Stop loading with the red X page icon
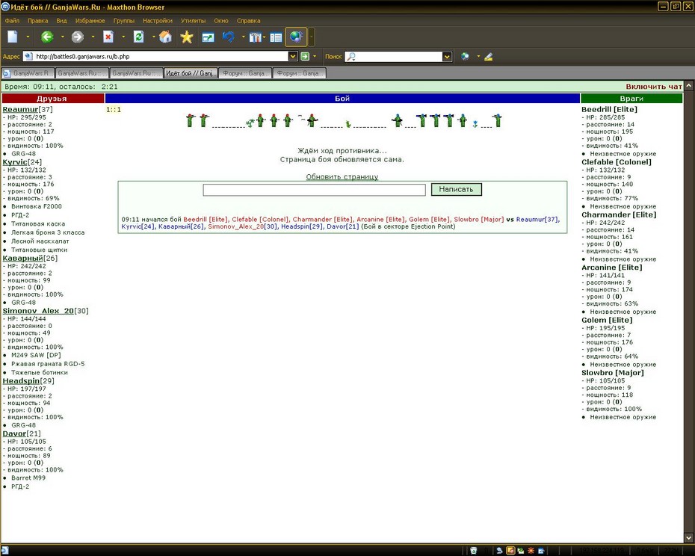Image resolution: width=695 pixels, height=556 pixels. 108,37
